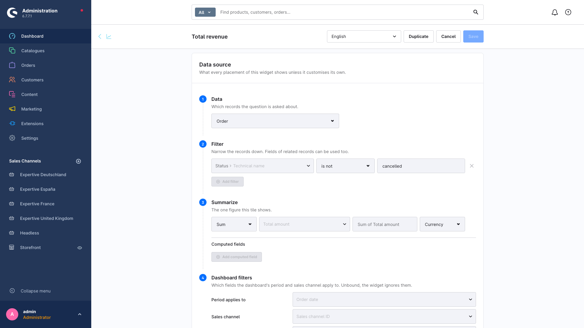Viewport: 584px width, 328px height.
Task: Click the Customers people icon
Action: [12, 80]
